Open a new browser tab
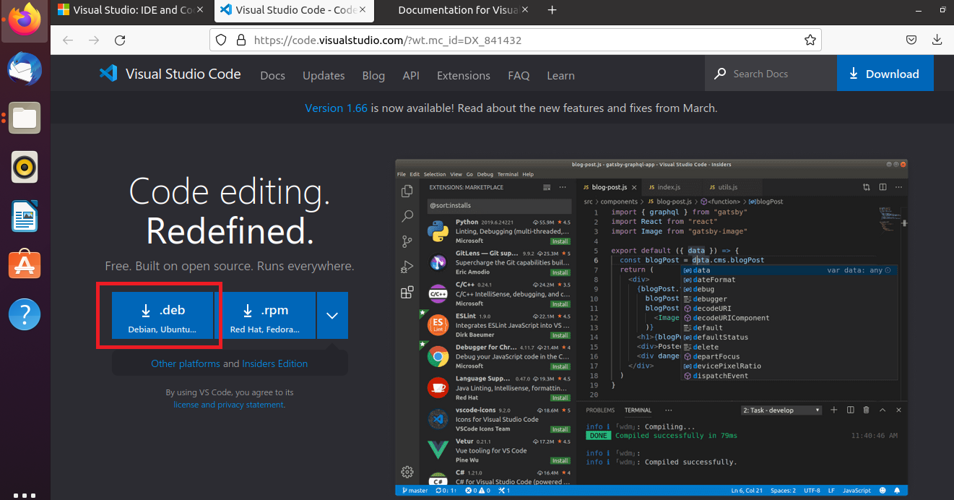954x500 pixels. (x=552, y=10)
